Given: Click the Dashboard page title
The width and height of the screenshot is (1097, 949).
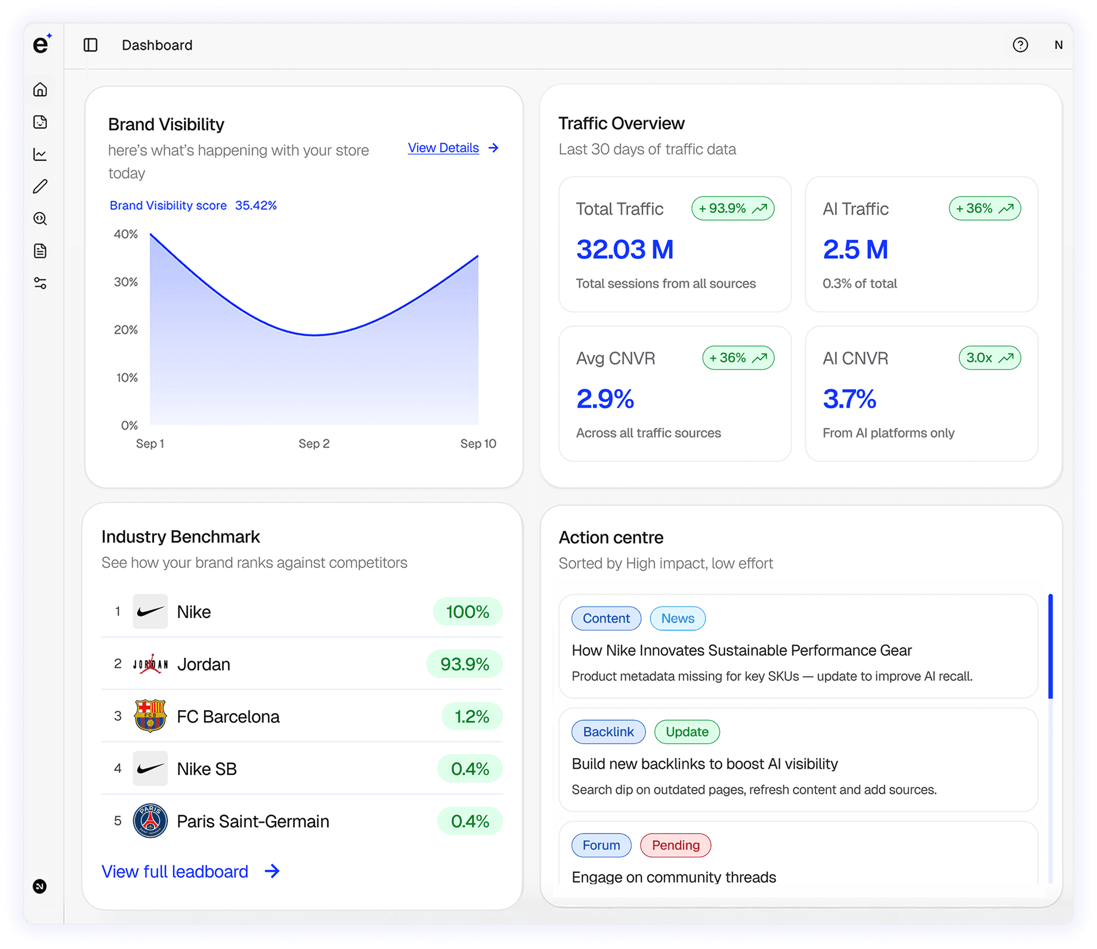Looking at the screenshot, I should pyautogui.click(x=157, y=45).
